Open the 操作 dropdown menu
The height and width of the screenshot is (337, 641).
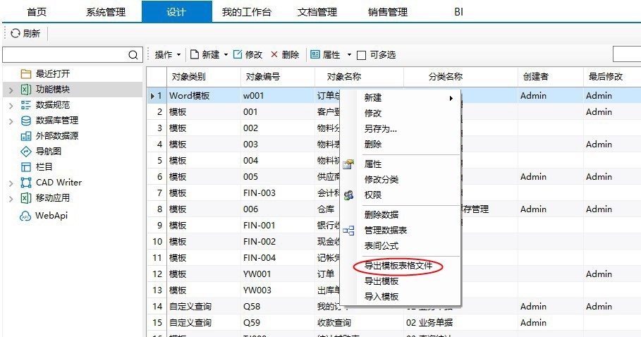point(168,54)
